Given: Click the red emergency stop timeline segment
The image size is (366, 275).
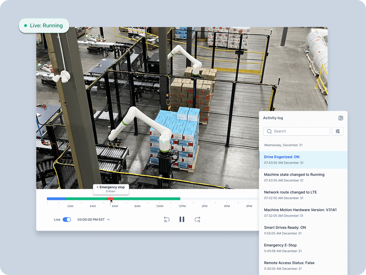Looking at the screenshot, I should [110, 199].
